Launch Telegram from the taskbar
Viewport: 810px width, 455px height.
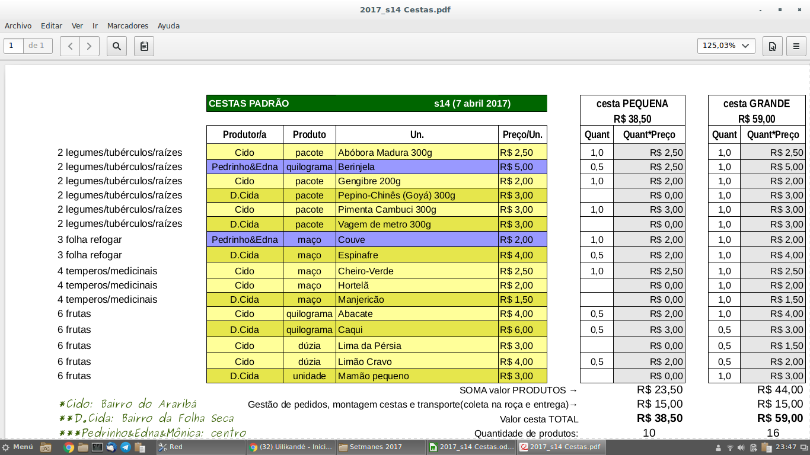126,447
